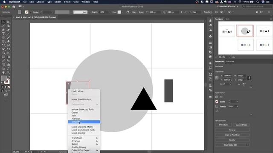
Task: Set Default Fill and Stroke small icon
Action: click(x=2, y=83)
